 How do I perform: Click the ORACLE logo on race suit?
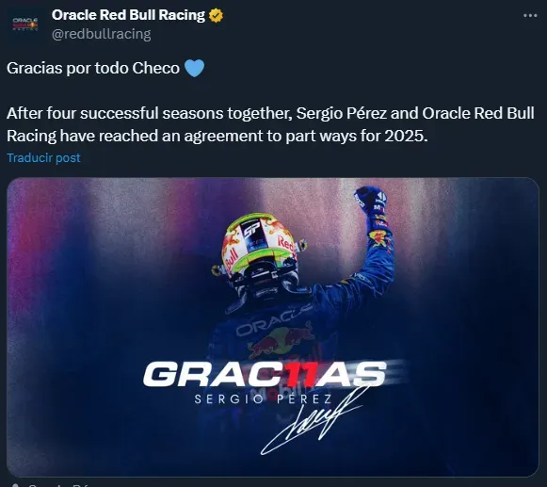tap(274, 321)
